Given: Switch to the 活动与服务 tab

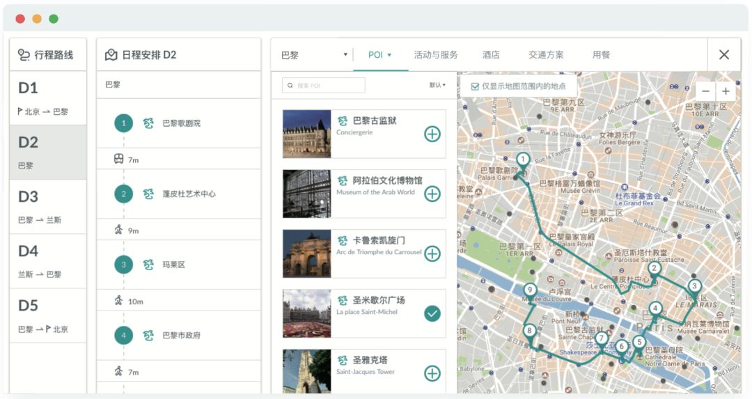Looking at the screenshot, I should [436, 55].
